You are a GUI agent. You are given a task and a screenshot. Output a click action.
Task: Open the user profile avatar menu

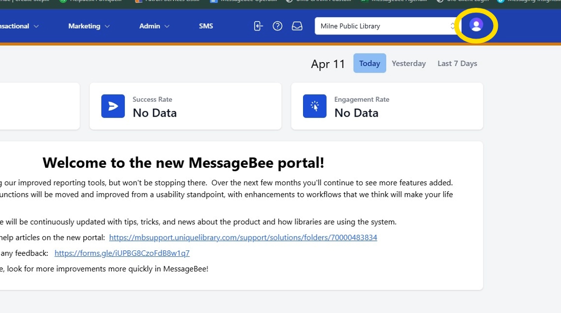[476, 25]
